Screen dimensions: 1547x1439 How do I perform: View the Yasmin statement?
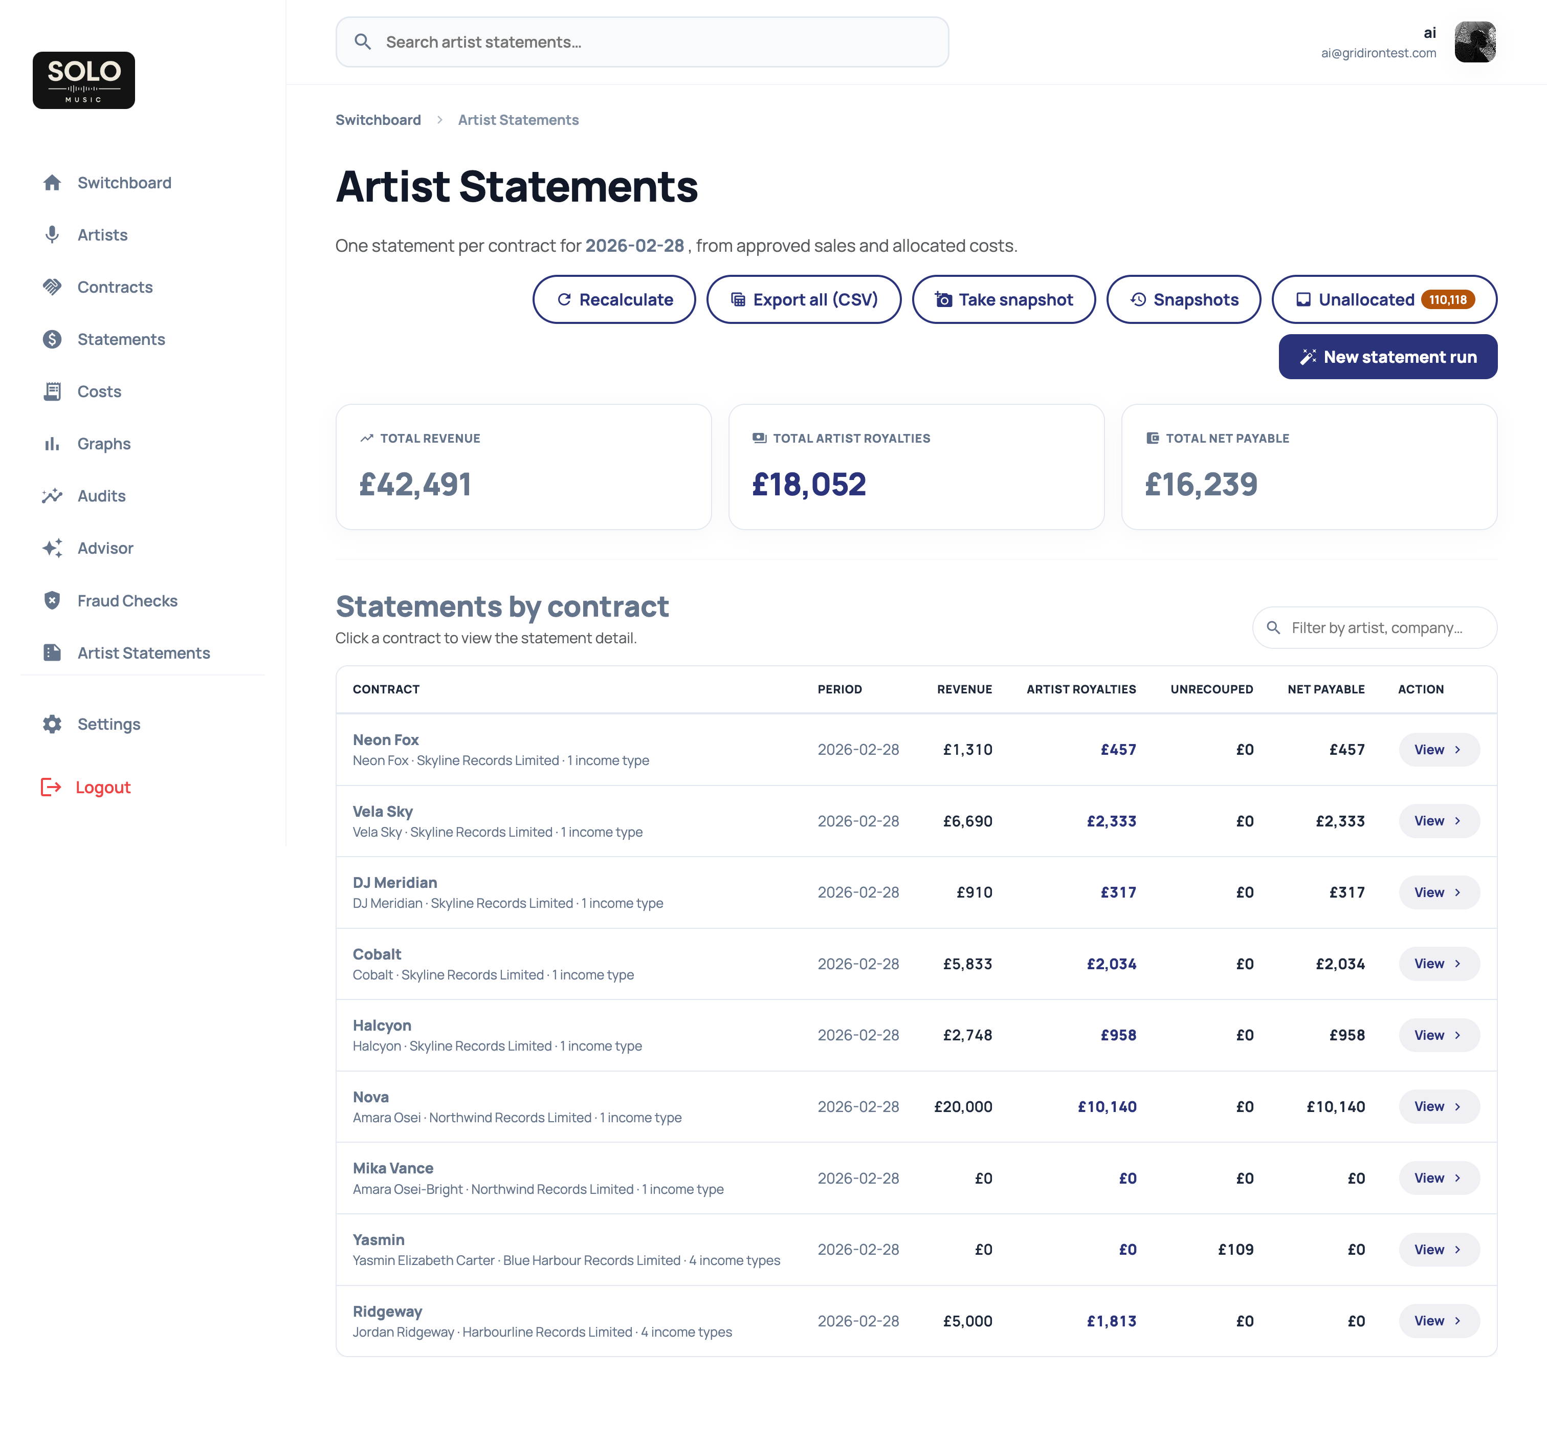tap(1440, 1250)
